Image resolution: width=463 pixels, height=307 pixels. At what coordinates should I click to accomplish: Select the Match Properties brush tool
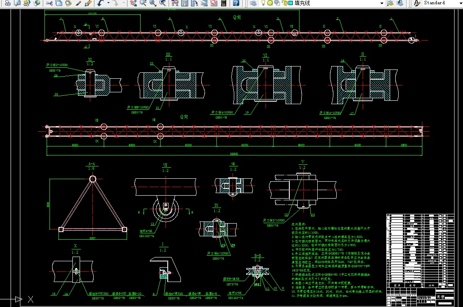click(x=78, y=3)
